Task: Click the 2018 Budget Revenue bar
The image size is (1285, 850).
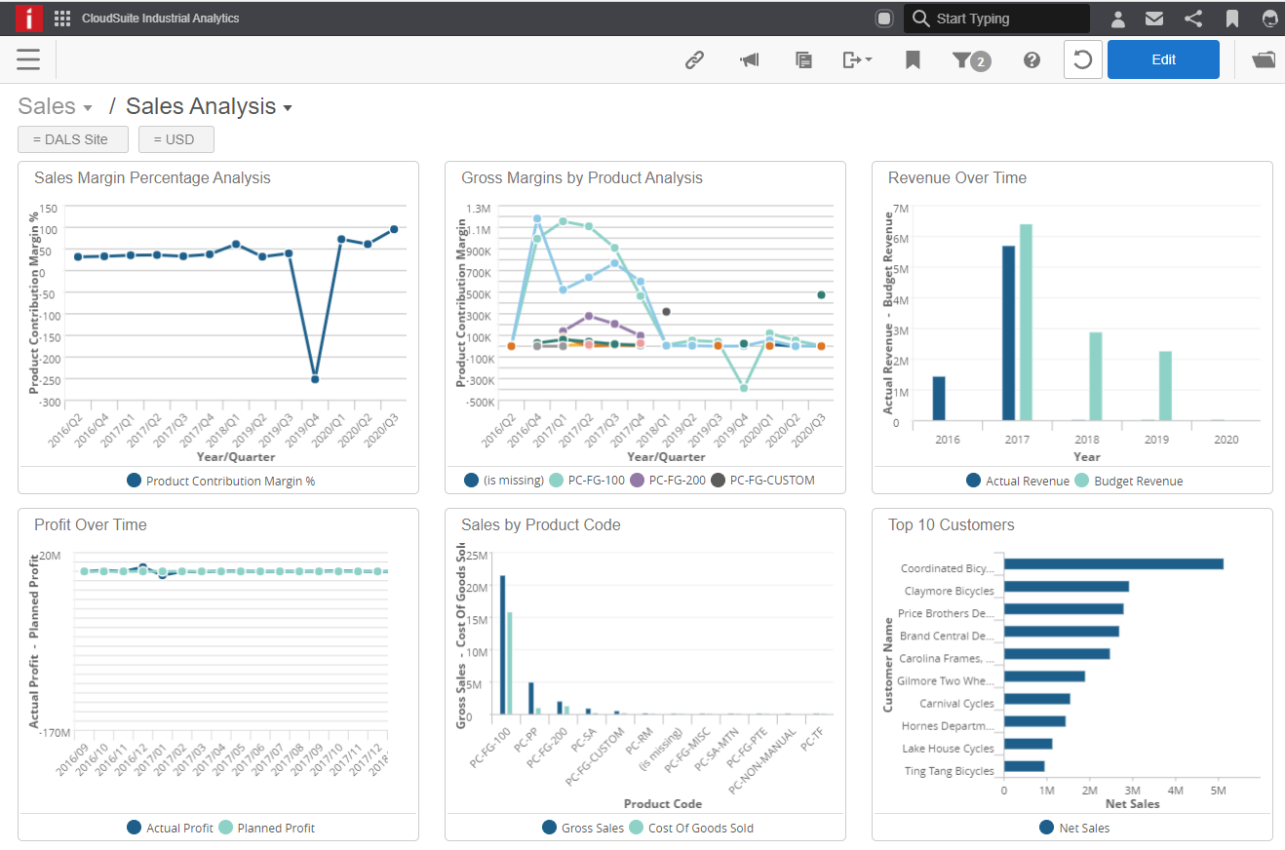Action: click(1096, 376)
